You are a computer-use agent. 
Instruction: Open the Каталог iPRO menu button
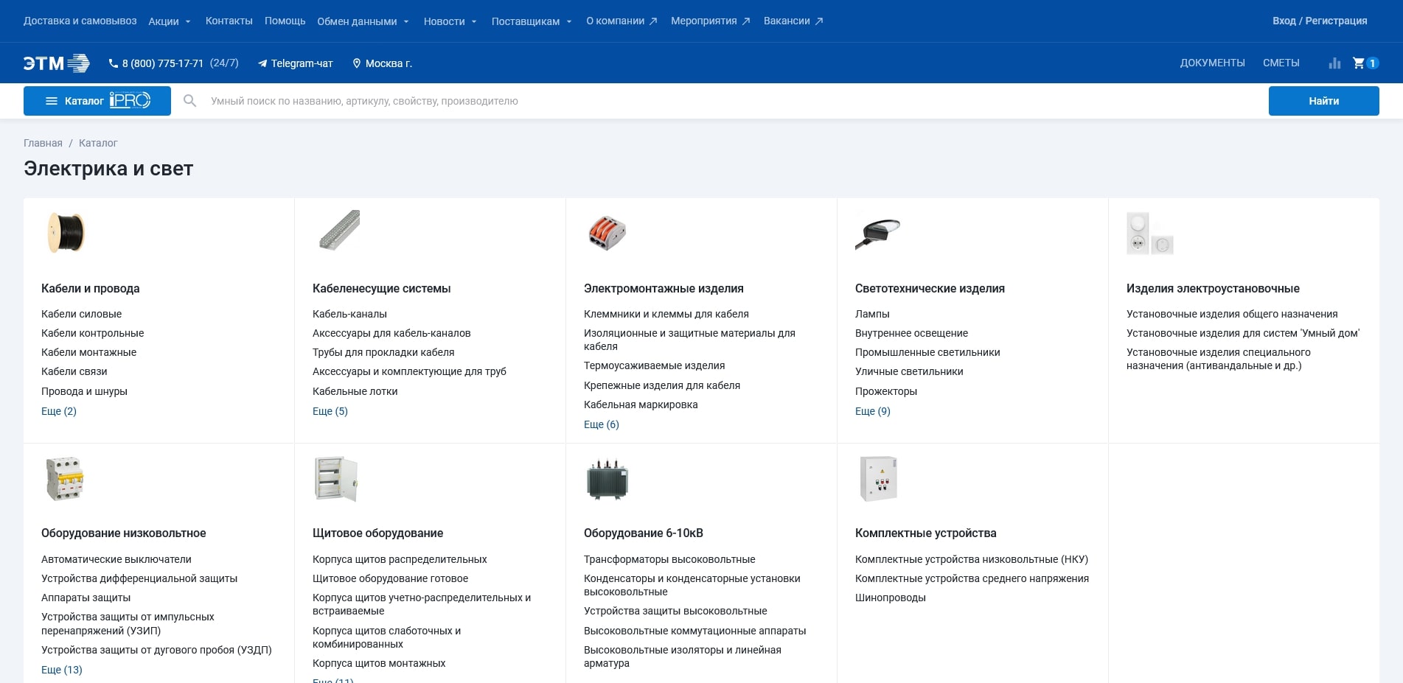click(97, 101)
